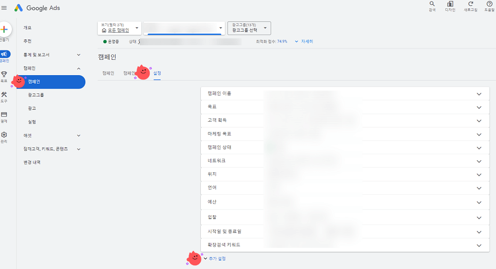Screen dimensions: 496x269
Task: Click the home icon in 모든 캠페인 selector
Action: 104,30
